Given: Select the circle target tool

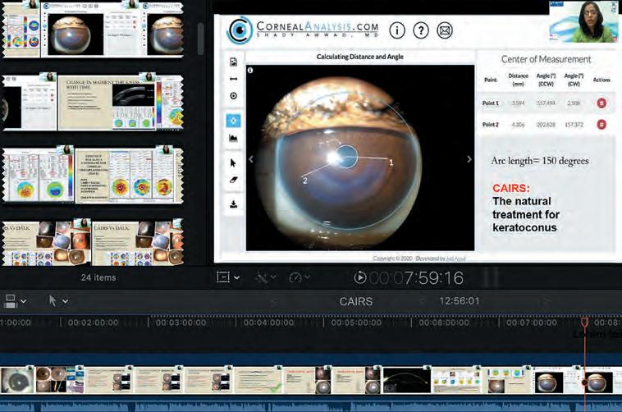Looking at the screenshot, I should pos(233,96).
